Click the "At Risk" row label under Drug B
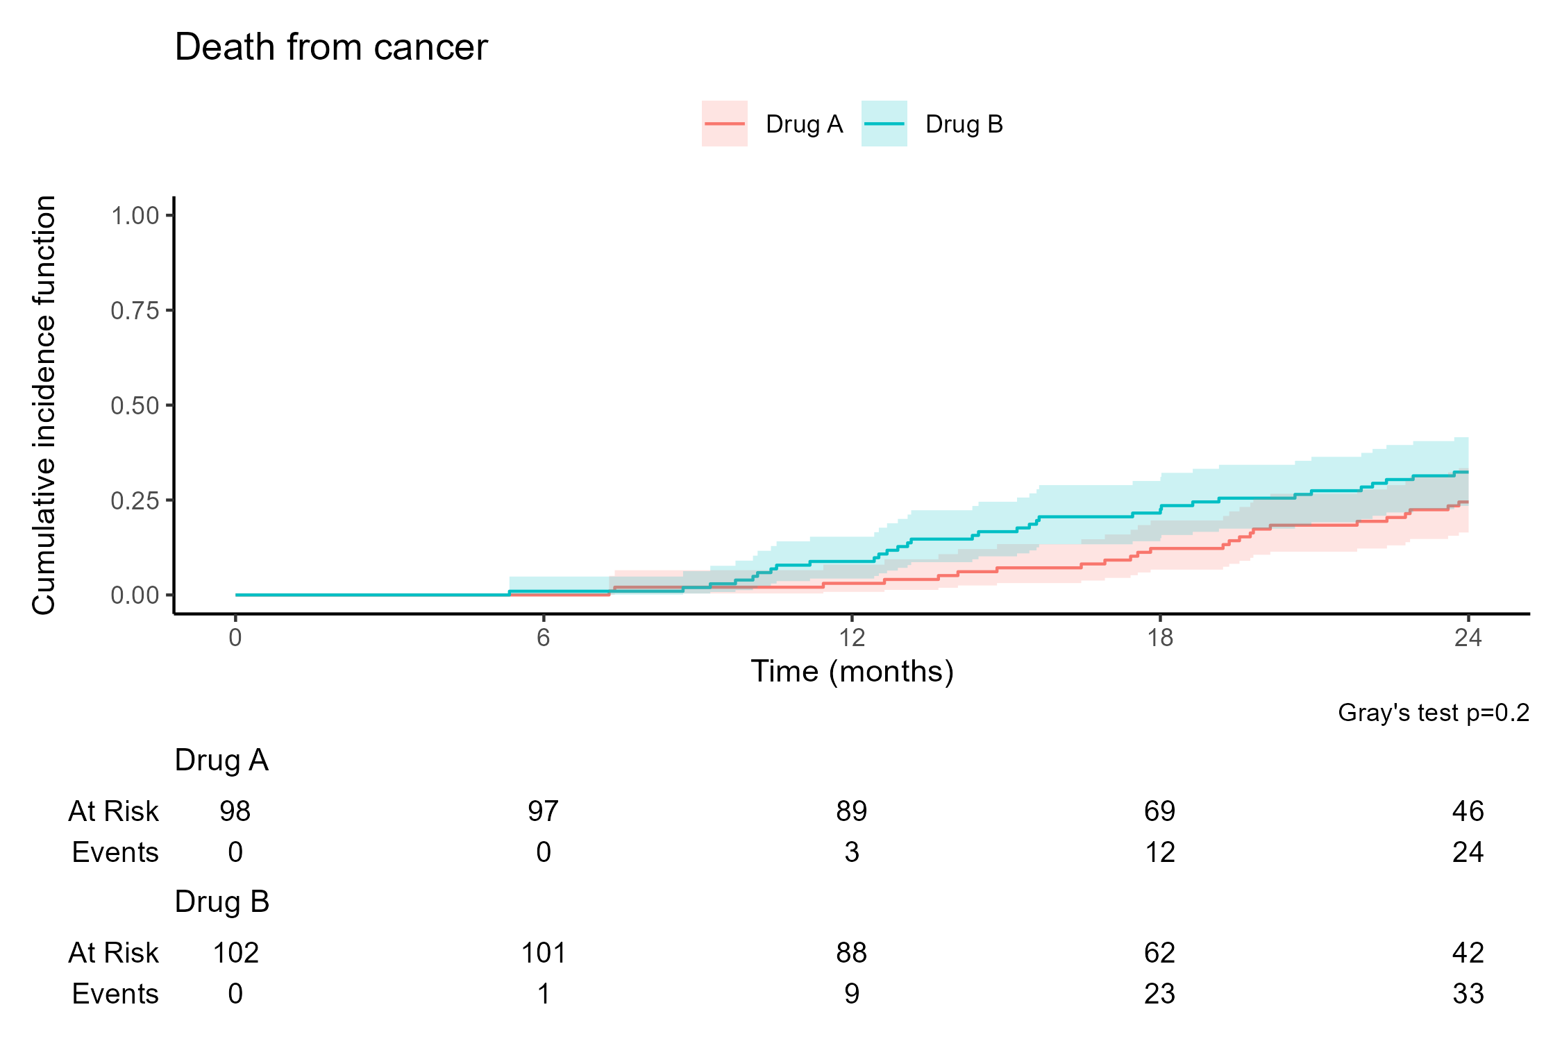1562x1041 pixels. [114, 953]
